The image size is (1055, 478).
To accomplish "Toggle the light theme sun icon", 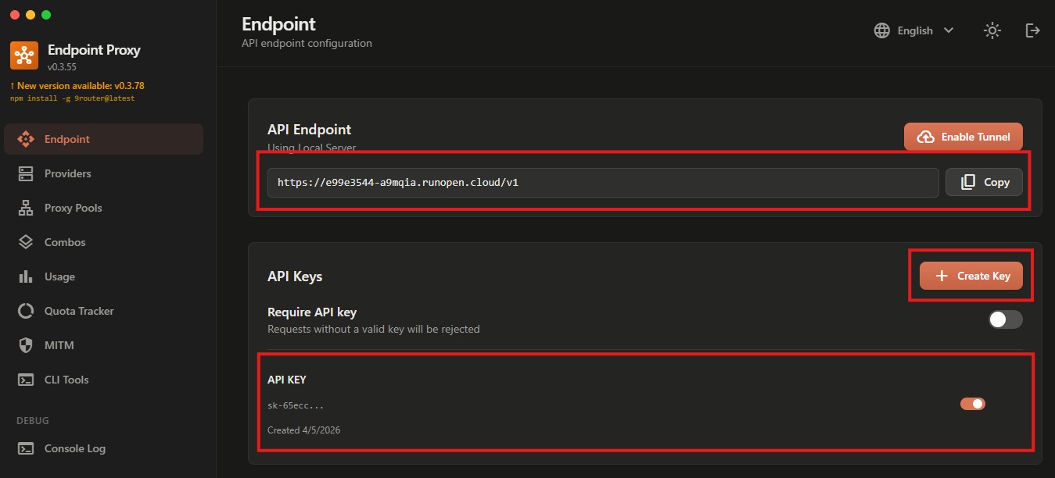I will coord(992,30).
